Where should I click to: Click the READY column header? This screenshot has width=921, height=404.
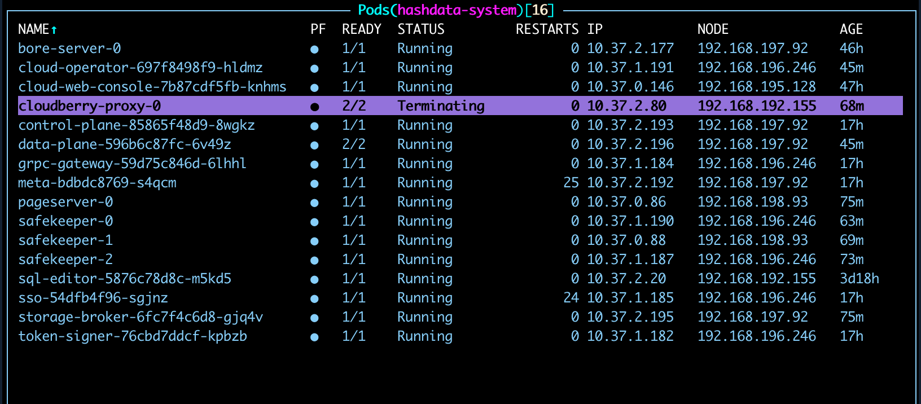pos(361,29)
